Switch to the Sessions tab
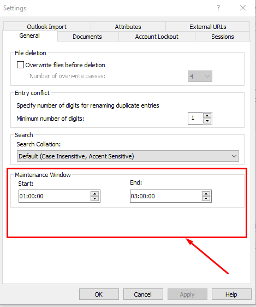Screen dimensions: 256x307 (x=223, y=37)
